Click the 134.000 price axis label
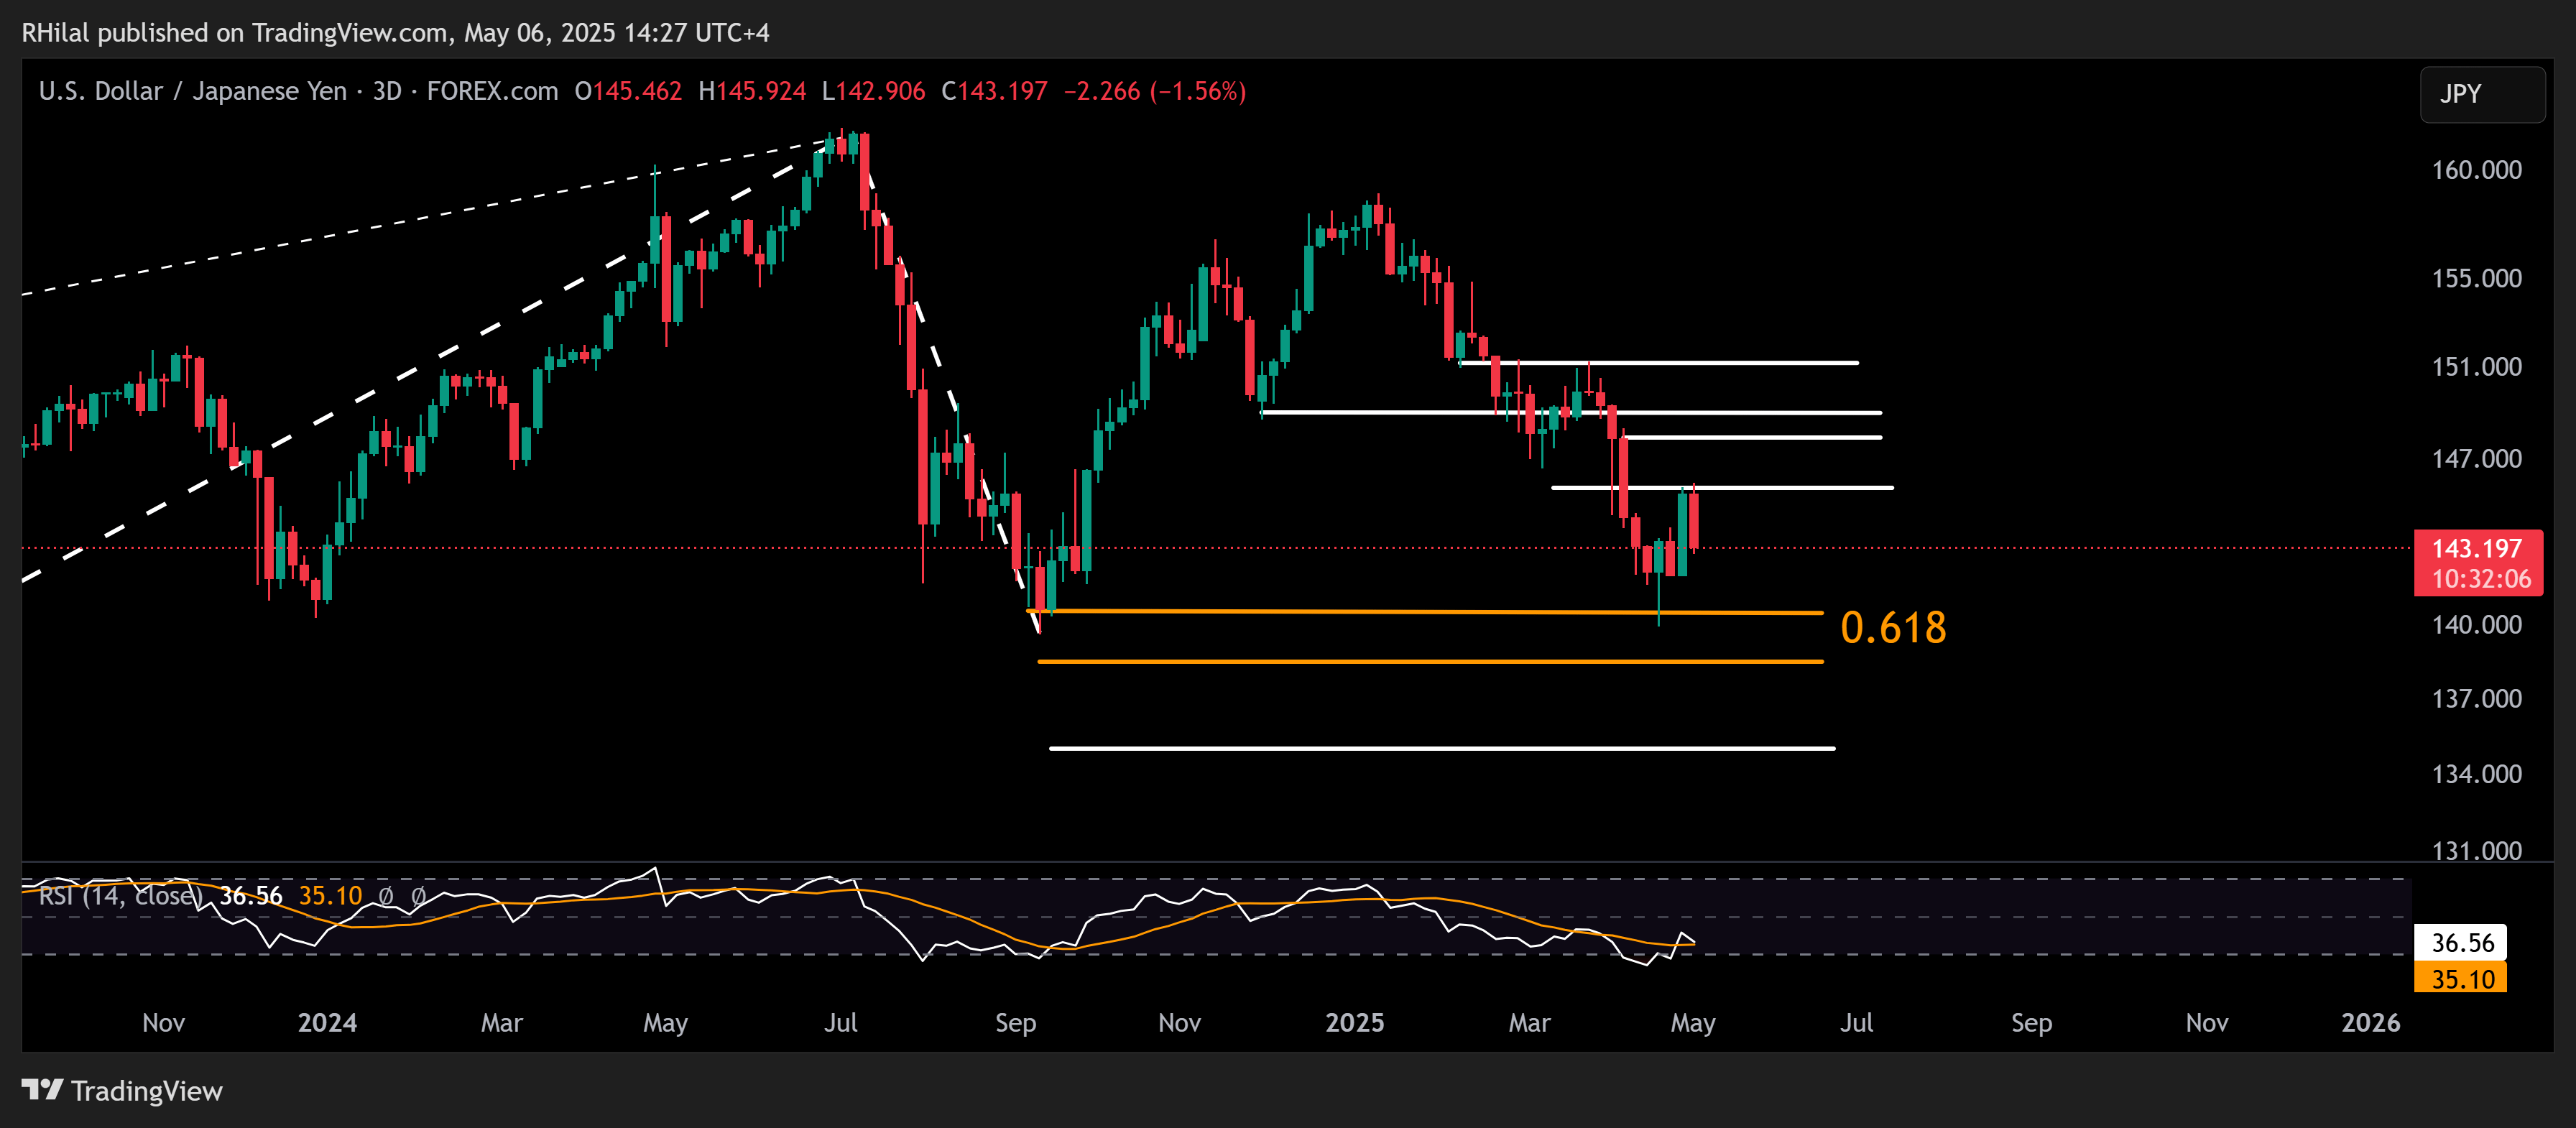Viewport: 2576px width, 1128px height. tap(2476, 773)
